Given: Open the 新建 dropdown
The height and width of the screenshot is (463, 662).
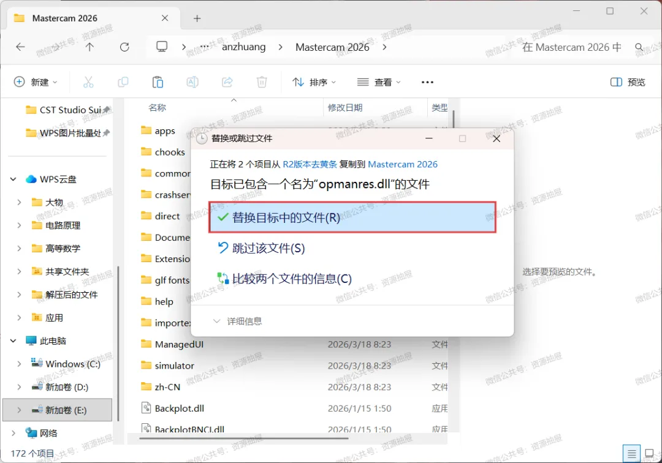Looking at the screenshot, I should click(36, 82).
